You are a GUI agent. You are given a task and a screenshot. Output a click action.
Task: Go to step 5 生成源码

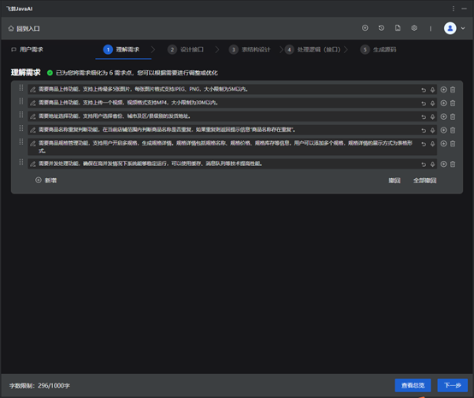coord(378,50)
